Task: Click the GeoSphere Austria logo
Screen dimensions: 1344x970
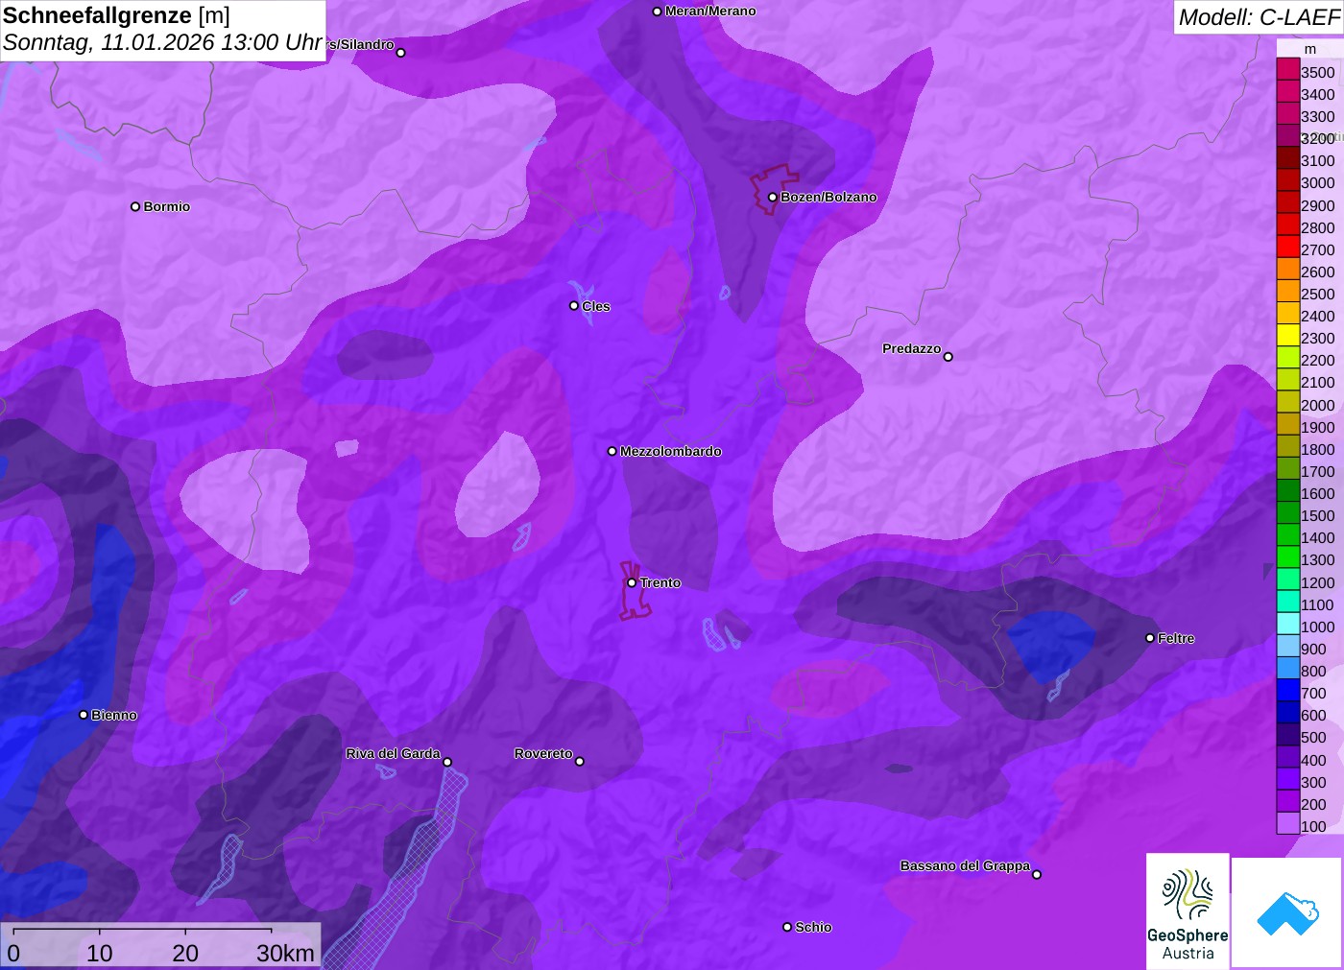Action: click(x=1188, y=910)
